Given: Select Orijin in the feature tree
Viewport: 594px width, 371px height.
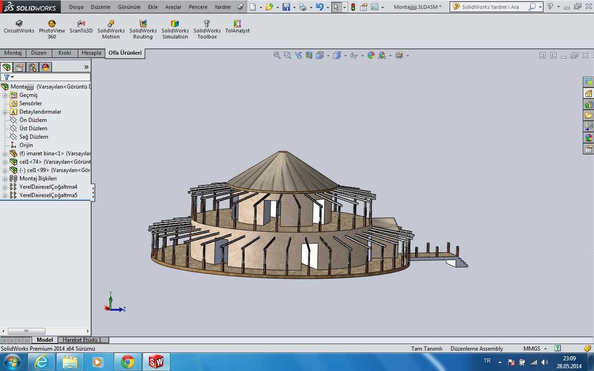Looking at the screenshot, I should (26, 145).
